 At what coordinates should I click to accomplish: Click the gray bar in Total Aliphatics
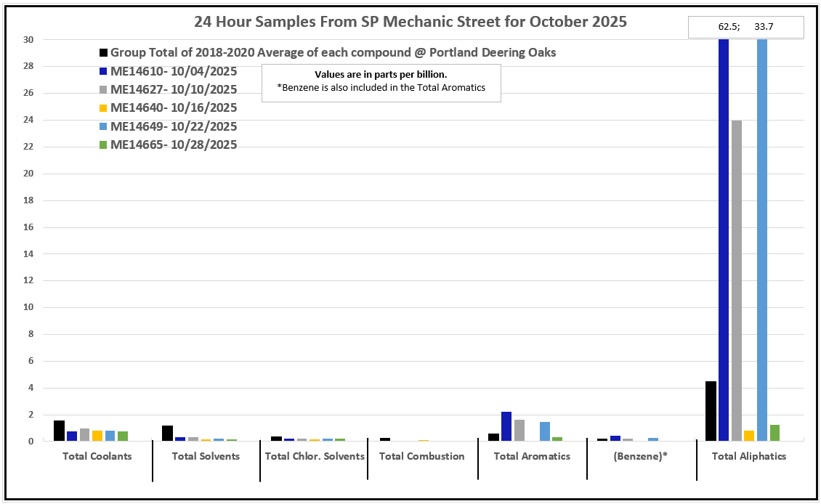pos(737,280)
